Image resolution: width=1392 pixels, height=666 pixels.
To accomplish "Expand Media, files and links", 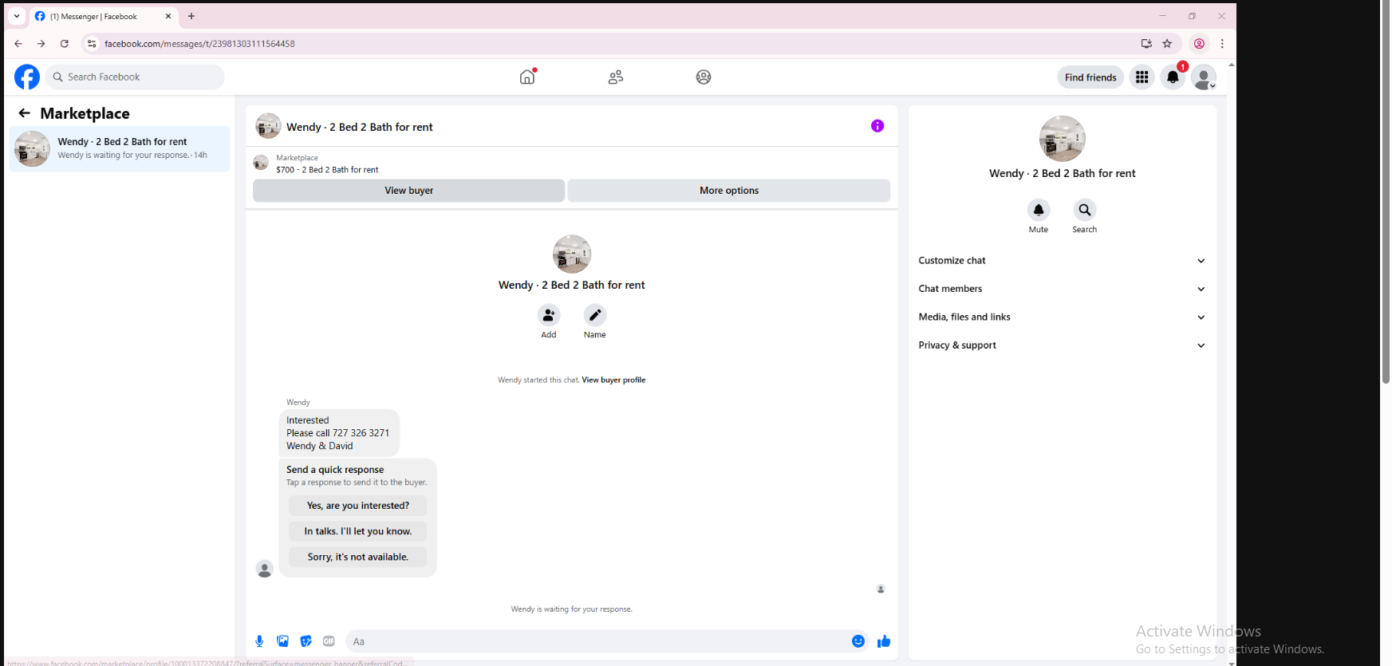I will tap(1062, 317).
